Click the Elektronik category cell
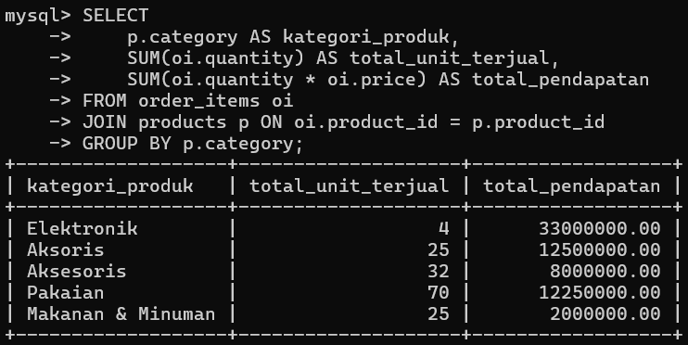688x345 pixels. (82, 228)
